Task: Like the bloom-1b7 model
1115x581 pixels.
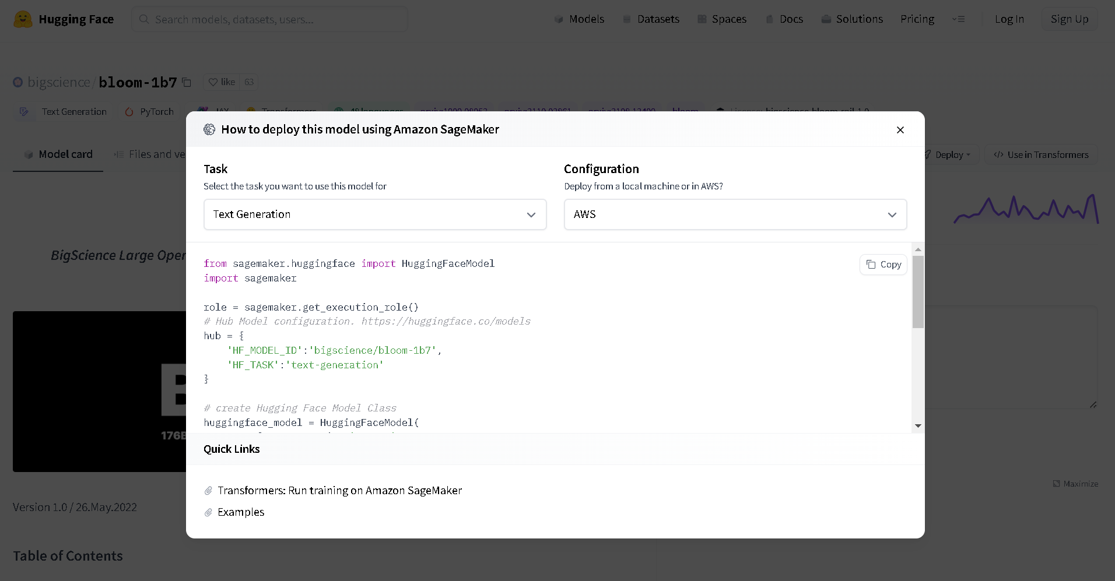Action: point(222,82)
